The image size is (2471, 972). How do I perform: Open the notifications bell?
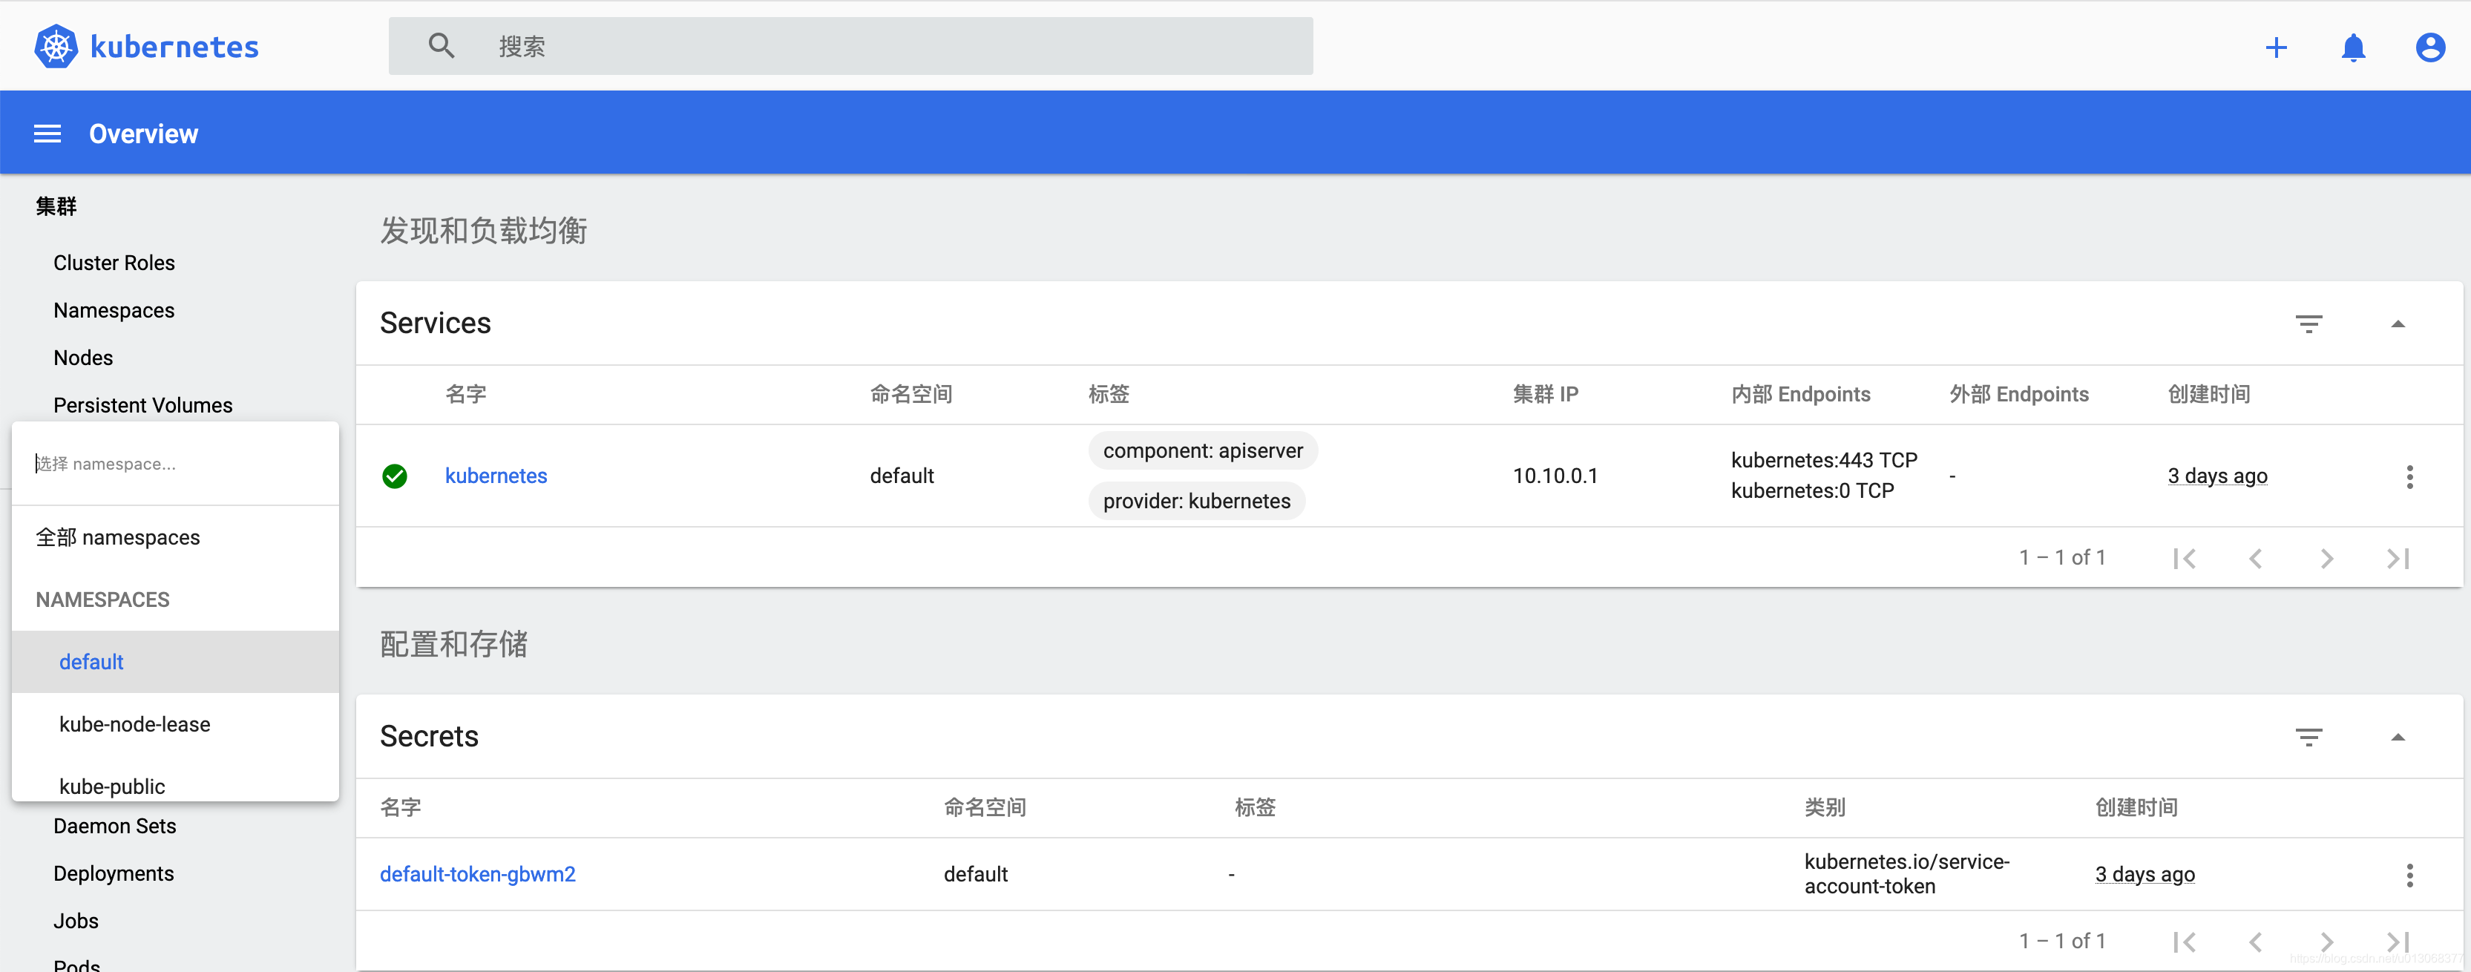2352,47
